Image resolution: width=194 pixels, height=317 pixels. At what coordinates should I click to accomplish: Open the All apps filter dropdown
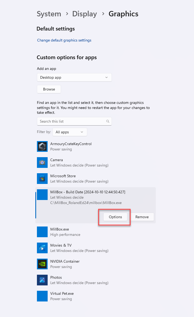coord(70,132)
